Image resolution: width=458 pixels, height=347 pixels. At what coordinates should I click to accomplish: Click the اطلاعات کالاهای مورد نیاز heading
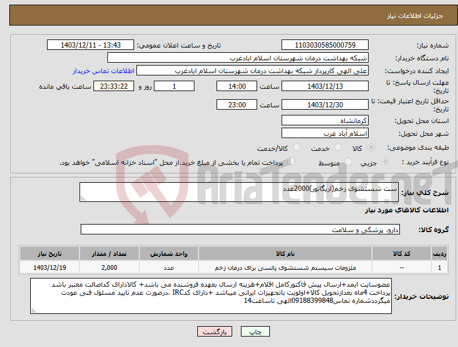click(406, 210)
